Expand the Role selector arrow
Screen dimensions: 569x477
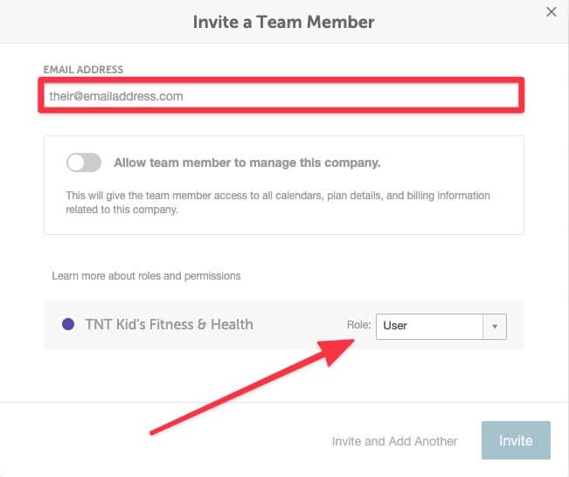coord(495,327)
